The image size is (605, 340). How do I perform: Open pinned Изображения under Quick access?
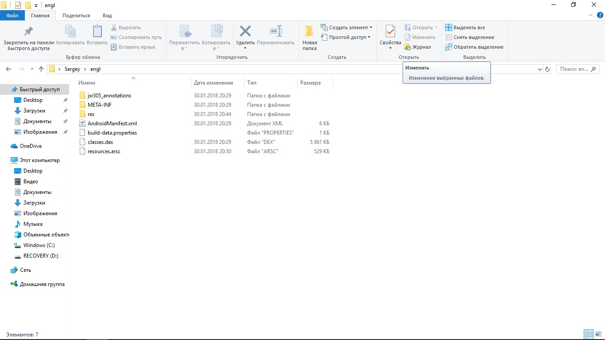click(x=35, y=132)
